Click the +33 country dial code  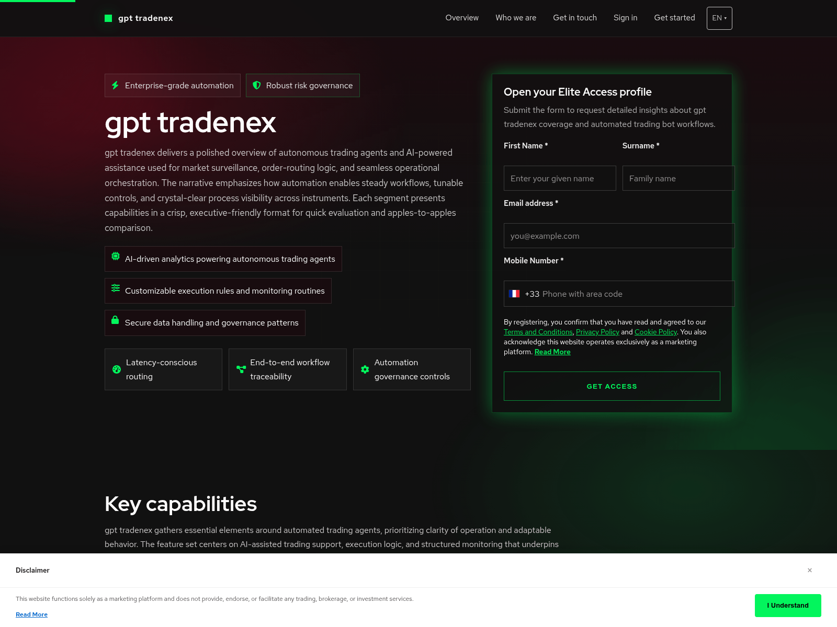tap(532, 294)
